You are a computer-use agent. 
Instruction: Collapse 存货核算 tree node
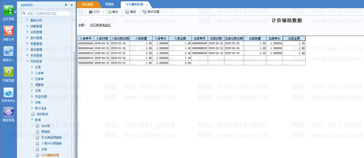(27, 61)
